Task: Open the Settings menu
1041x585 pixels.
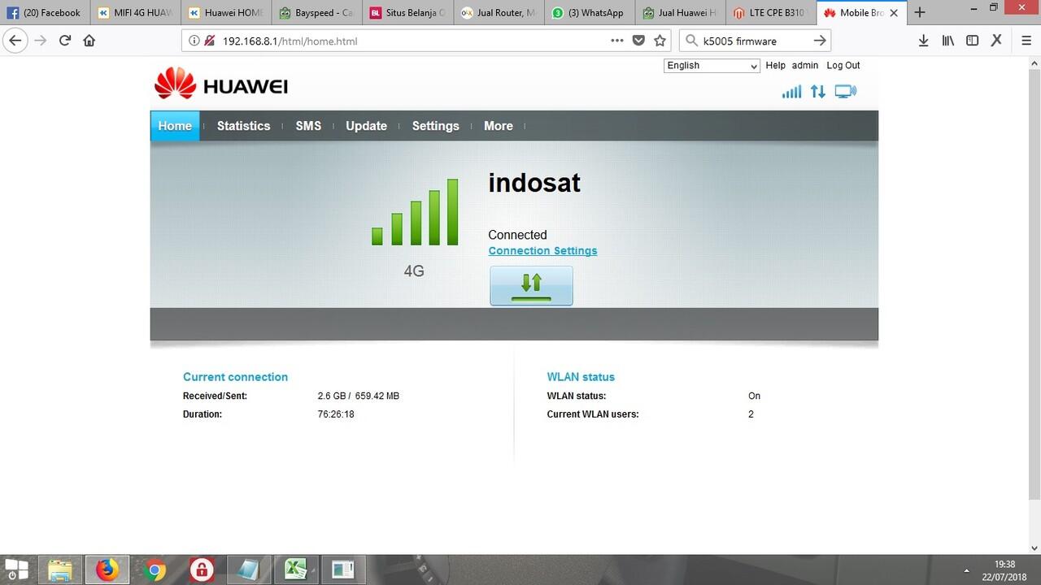Action: [x=435, y=126]
